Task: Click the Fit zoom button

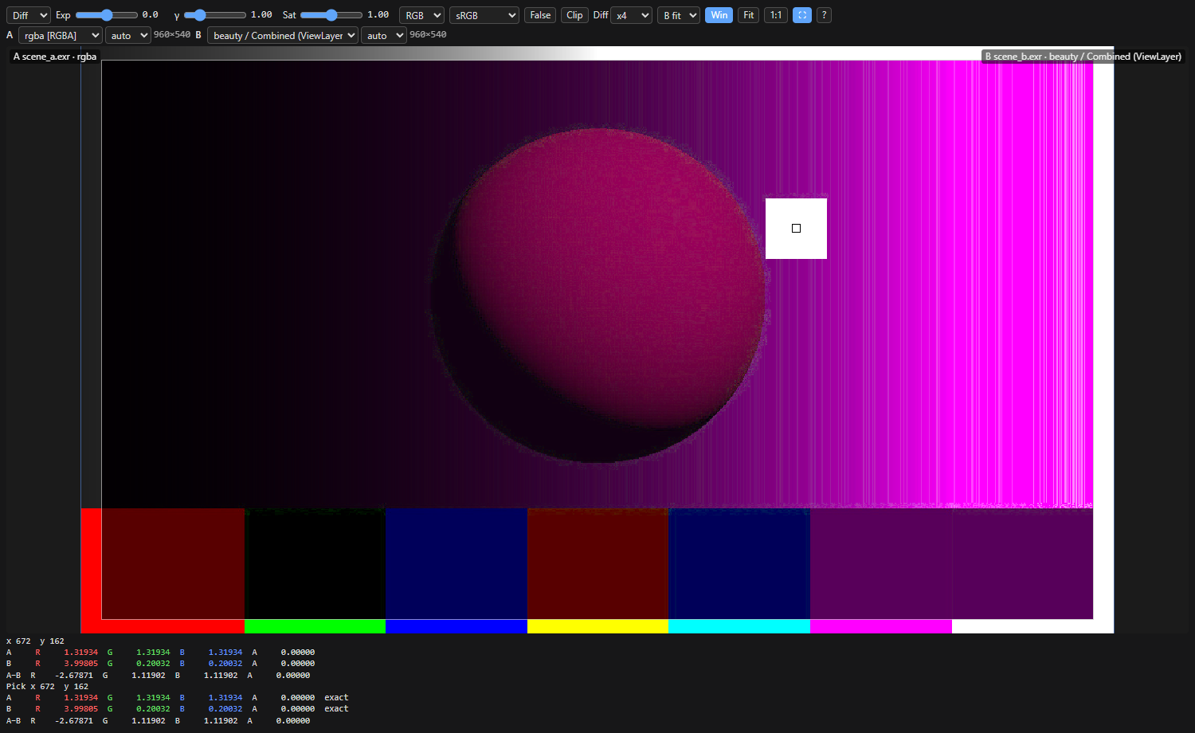Action: click(748, 15)
